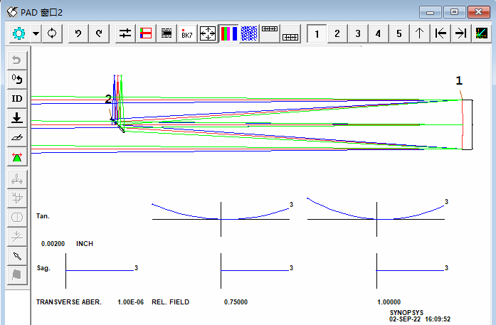
Task: Click the grayed rounded-rectangle icon in sidebar
Action: coord(17,217)
